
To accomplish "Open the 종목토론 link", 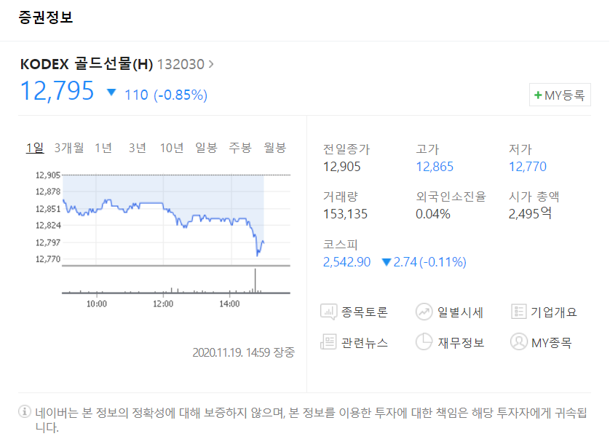I will (x=364, y=312).
